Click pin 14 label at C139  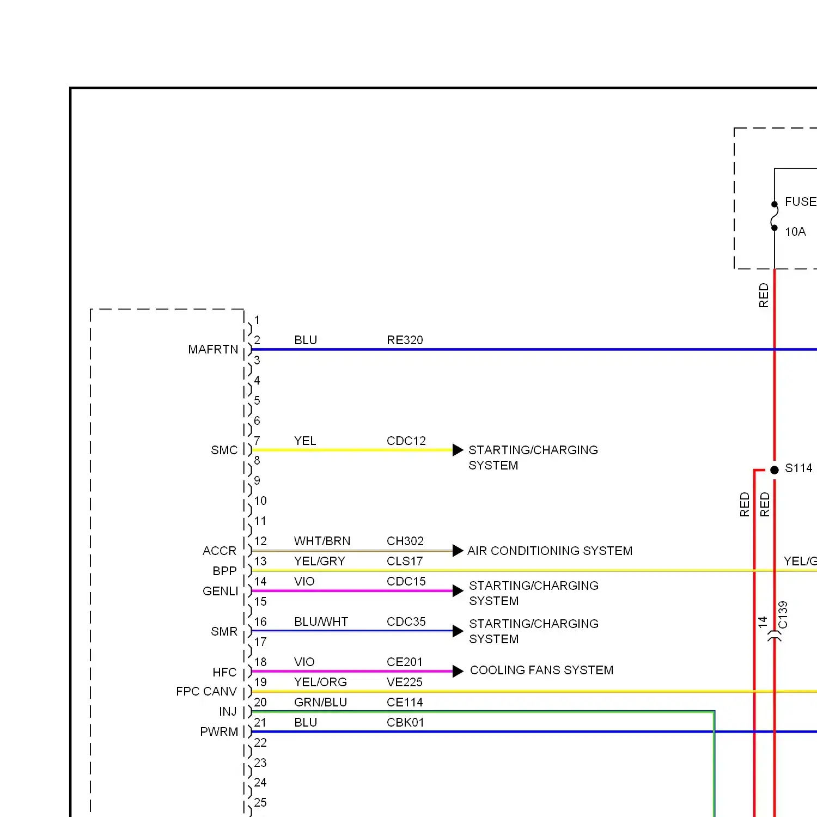763,621
